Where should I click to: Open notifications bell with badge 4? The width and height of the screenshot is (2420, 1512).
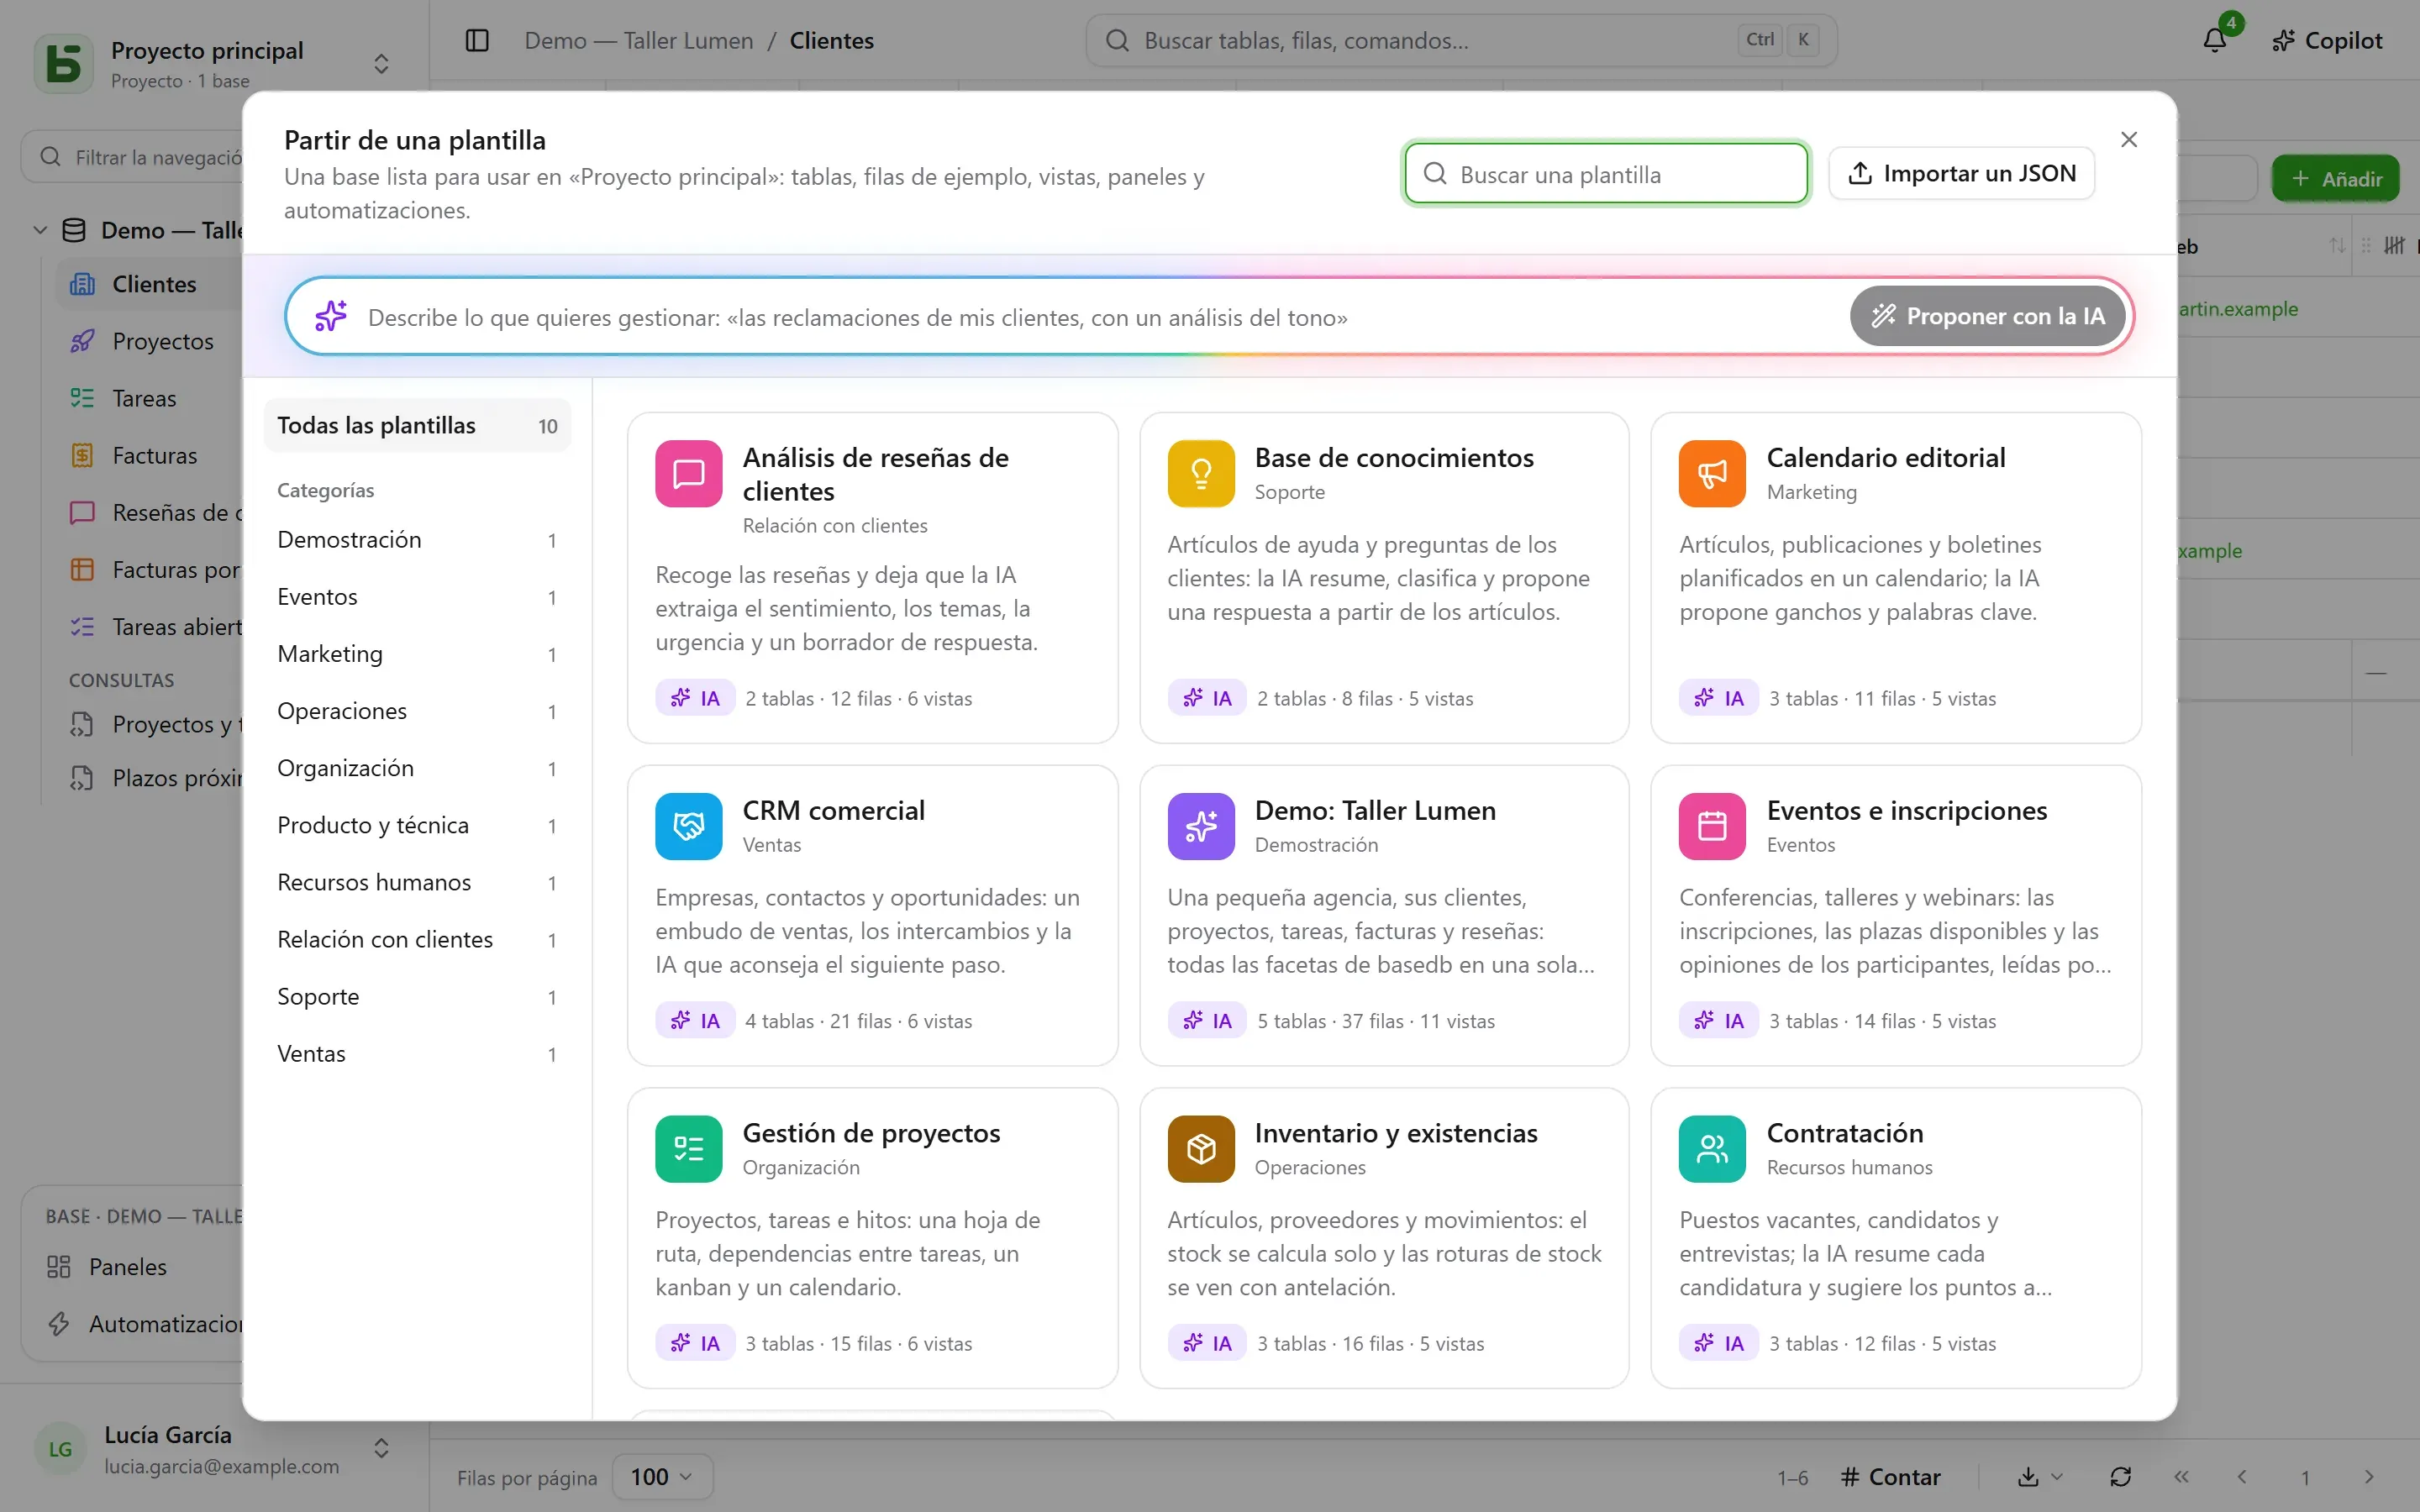2215,40
